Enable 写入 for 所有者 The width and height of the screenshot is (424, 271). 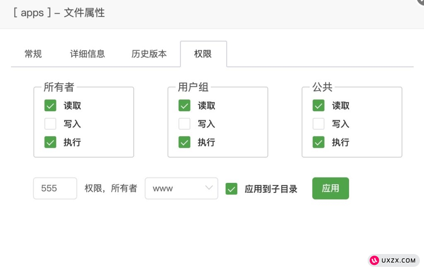pyautogui.click(x=50, y=124)
